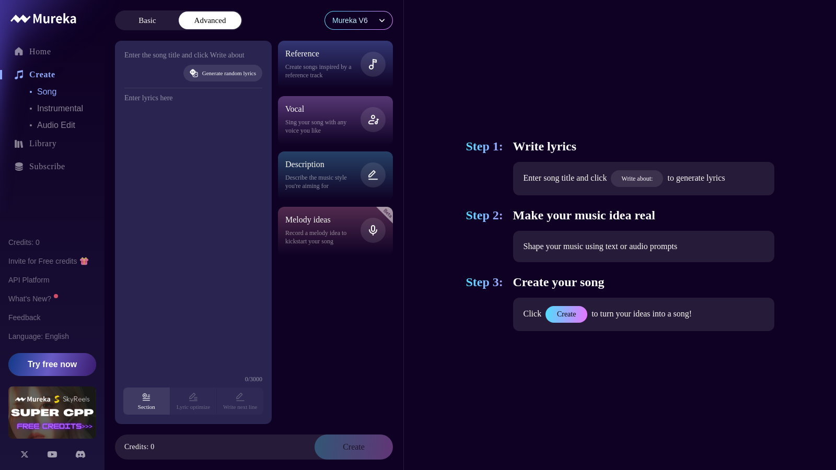Open the Invite for Free credits link

click(x=48, y=261)
